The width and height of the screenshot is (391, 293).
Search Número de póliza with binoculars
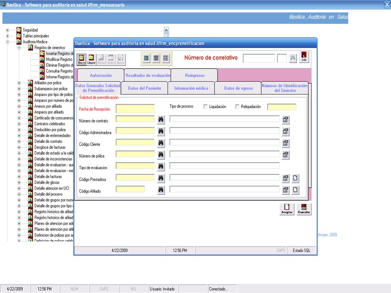click(161, 155)
